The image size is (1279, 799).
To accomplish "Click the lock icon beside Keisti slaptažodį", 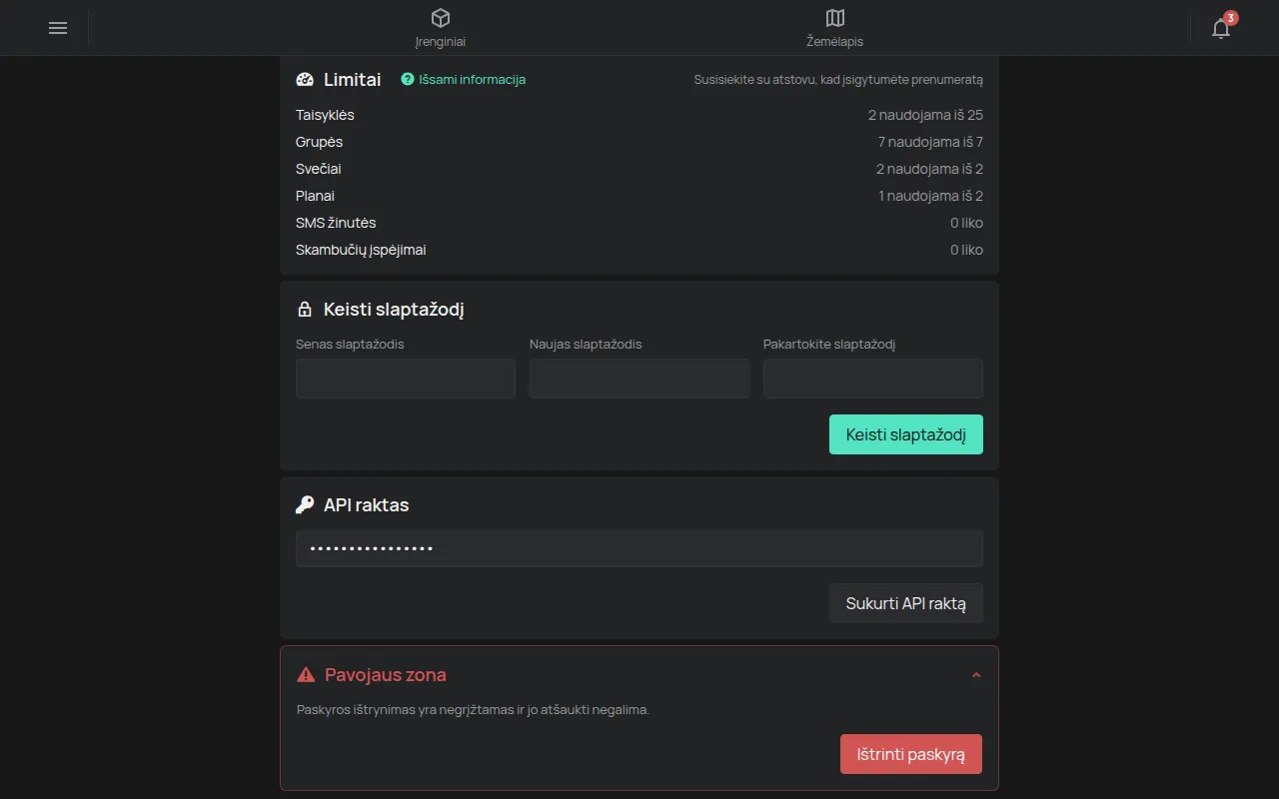I will 305,310.
